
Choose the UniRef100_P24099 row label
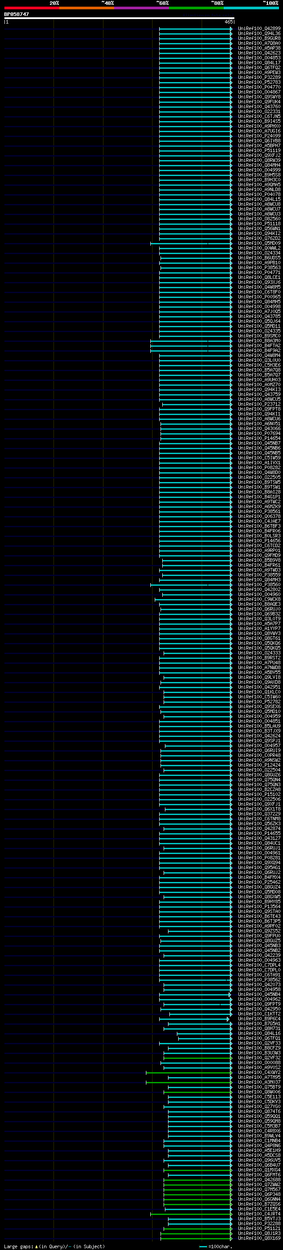(259, 136)
